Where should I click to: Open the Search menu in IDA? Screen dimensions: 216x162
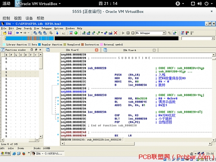click(28, 28)
